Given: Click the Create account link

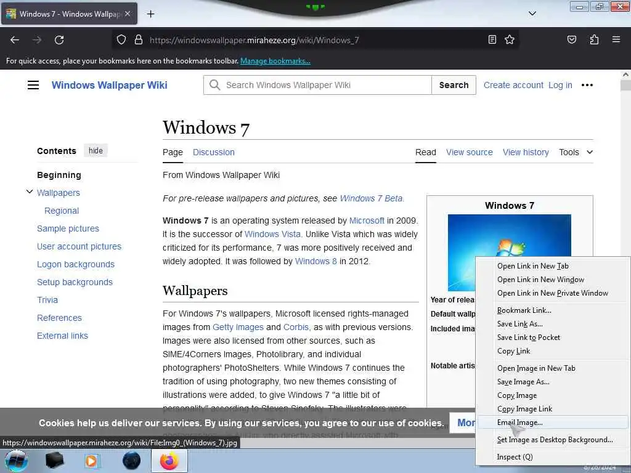Looking at the screenshot, I should point(513,85).
